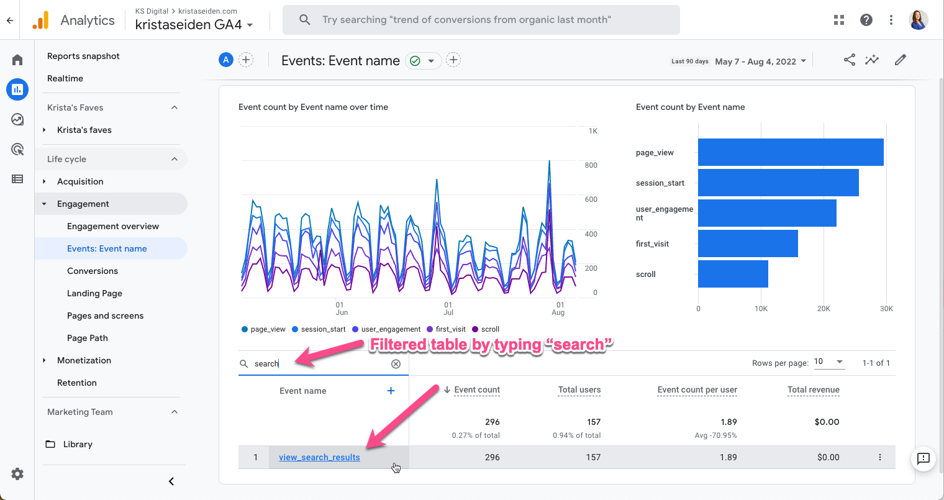Add a secondary dimension with blue plus

[x=391, y=391]
